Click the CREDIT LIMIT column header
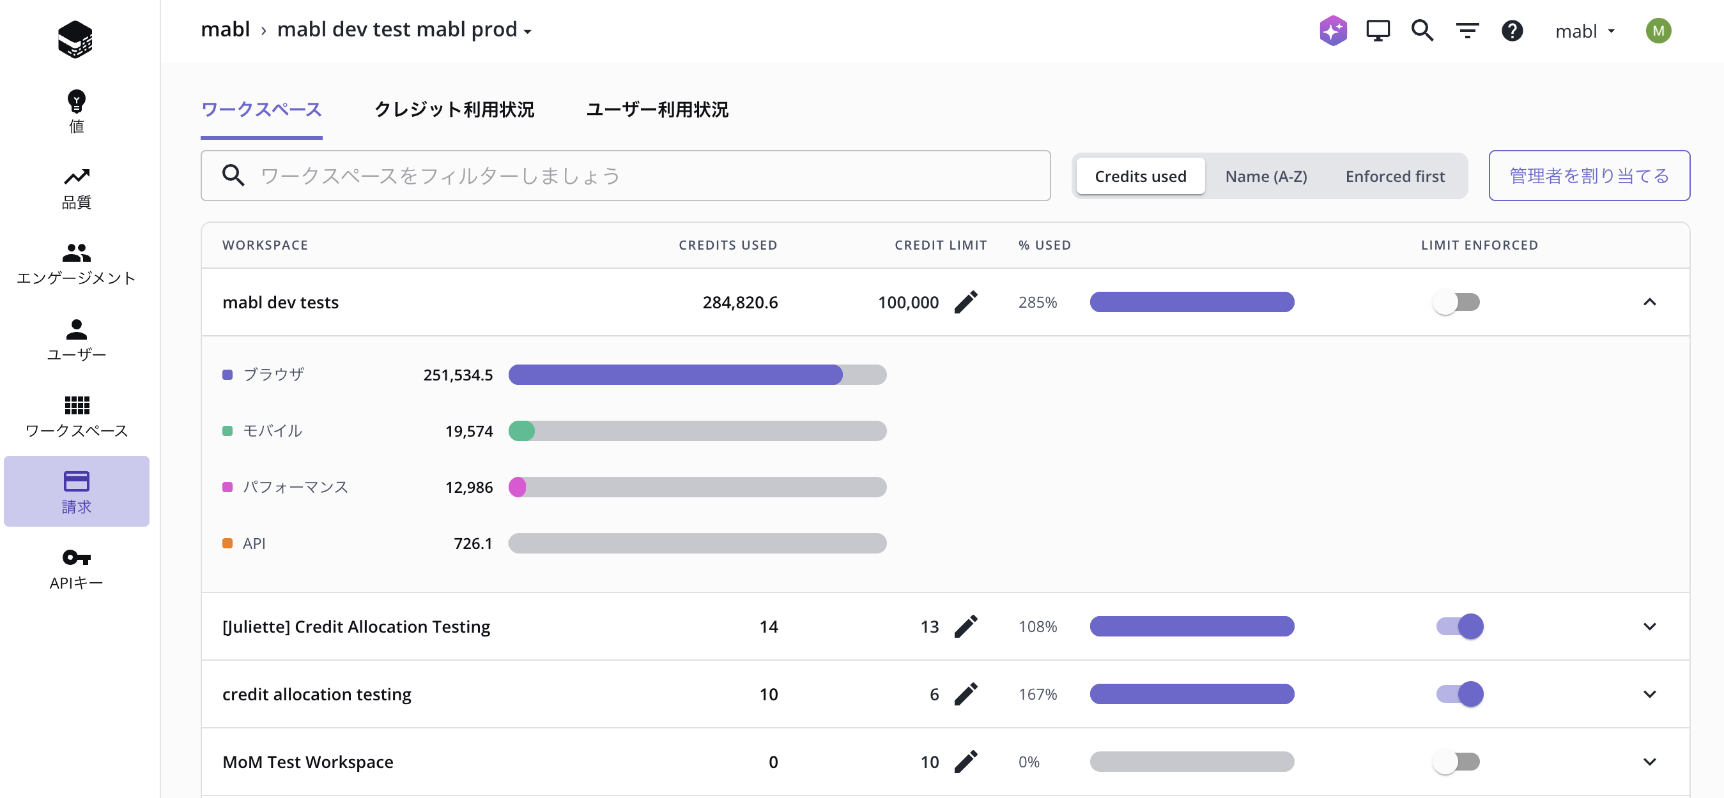This screenshot has height=798, width=1724. (941, 245)
